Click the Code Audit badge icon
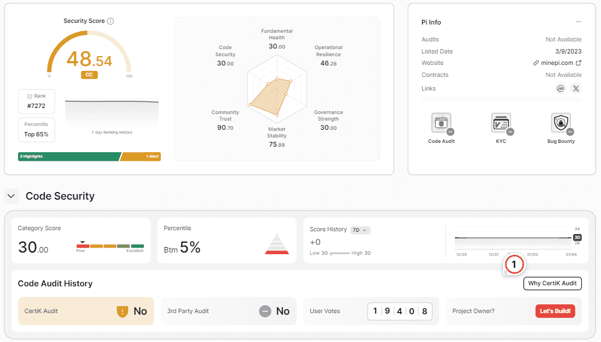Image resolution: width=601 pixels, height=342 pixels. click(x=441, y=124)
